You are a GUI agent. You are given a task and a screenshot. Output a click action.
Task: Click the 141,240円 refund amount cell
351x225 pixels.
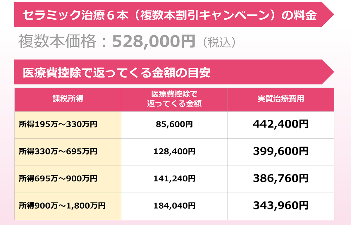tap(174, 178)
